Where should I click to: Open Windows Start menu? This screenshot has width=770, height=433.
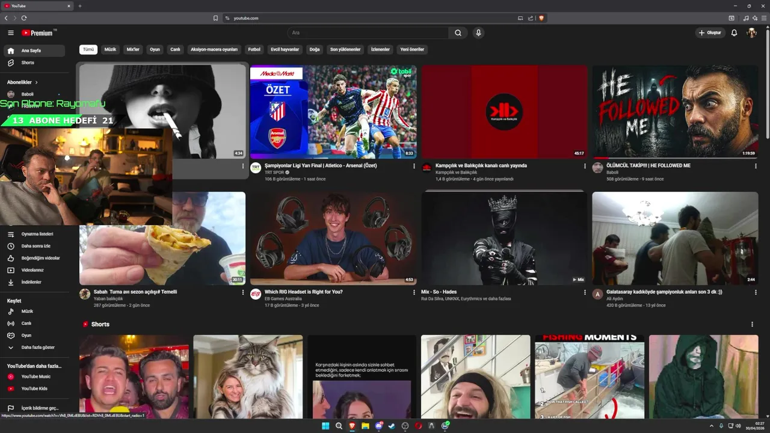tap(325, 426)
